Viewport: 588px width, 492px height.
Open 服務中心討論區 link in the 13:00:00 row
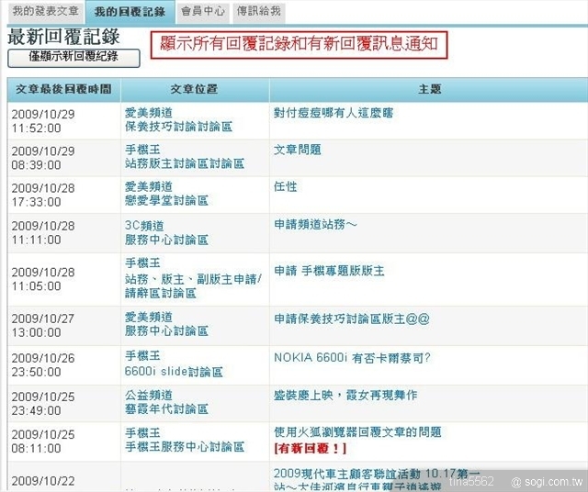[x=166, y=330]
